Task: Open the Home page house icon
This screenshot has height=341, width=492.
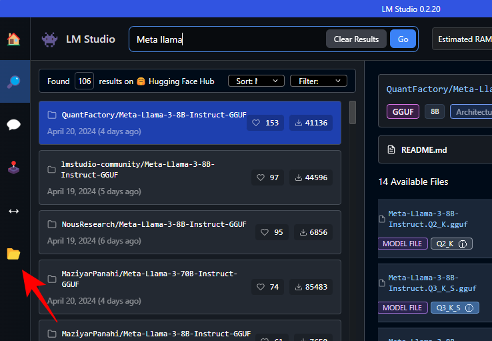Action: tap(13, 39)
